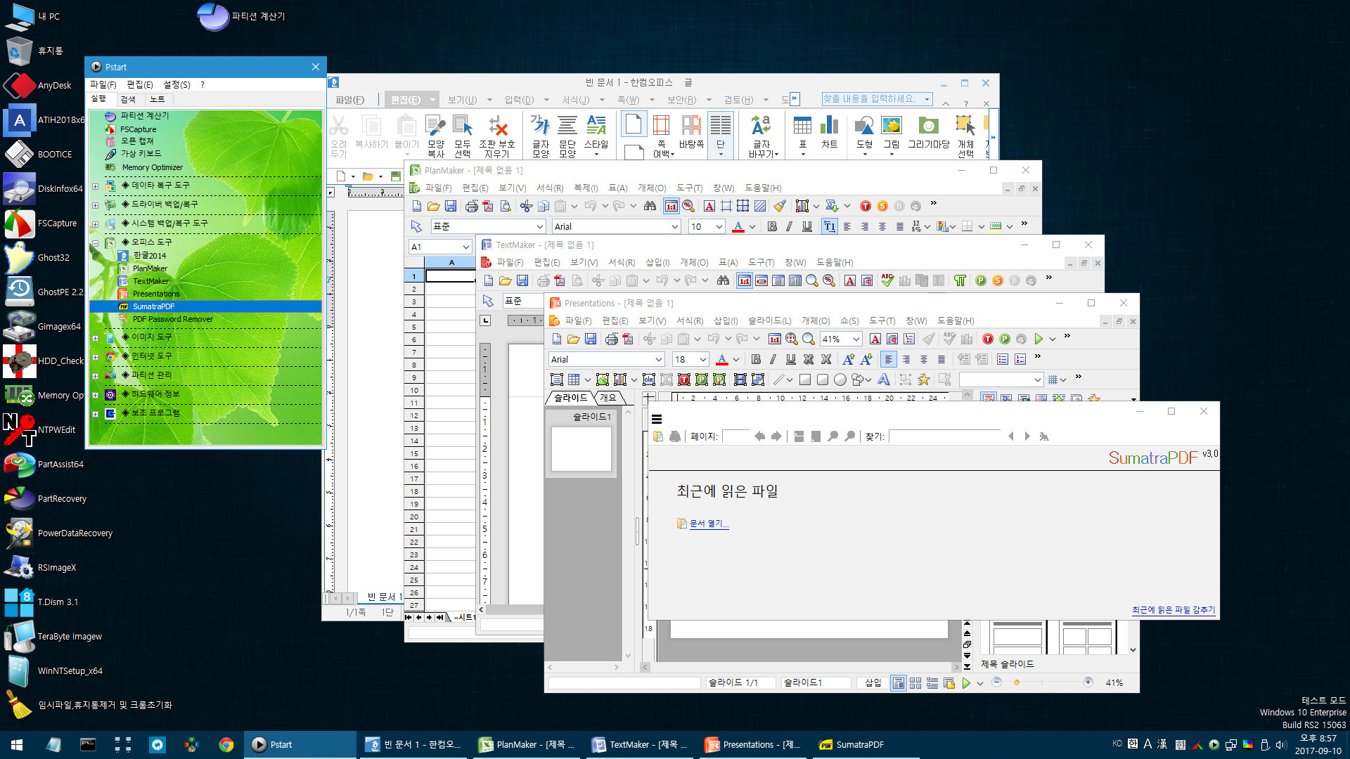This screenshot has width=1350, height=759.
Task: Expand the 데이타 복구 도구 group in Pstart
Action: [x=95, y=186]
